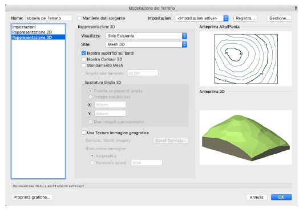Enable the 'Mostra Contour 3D' checkbox
This screenshot has height=210, width=303.
[84, 59]
